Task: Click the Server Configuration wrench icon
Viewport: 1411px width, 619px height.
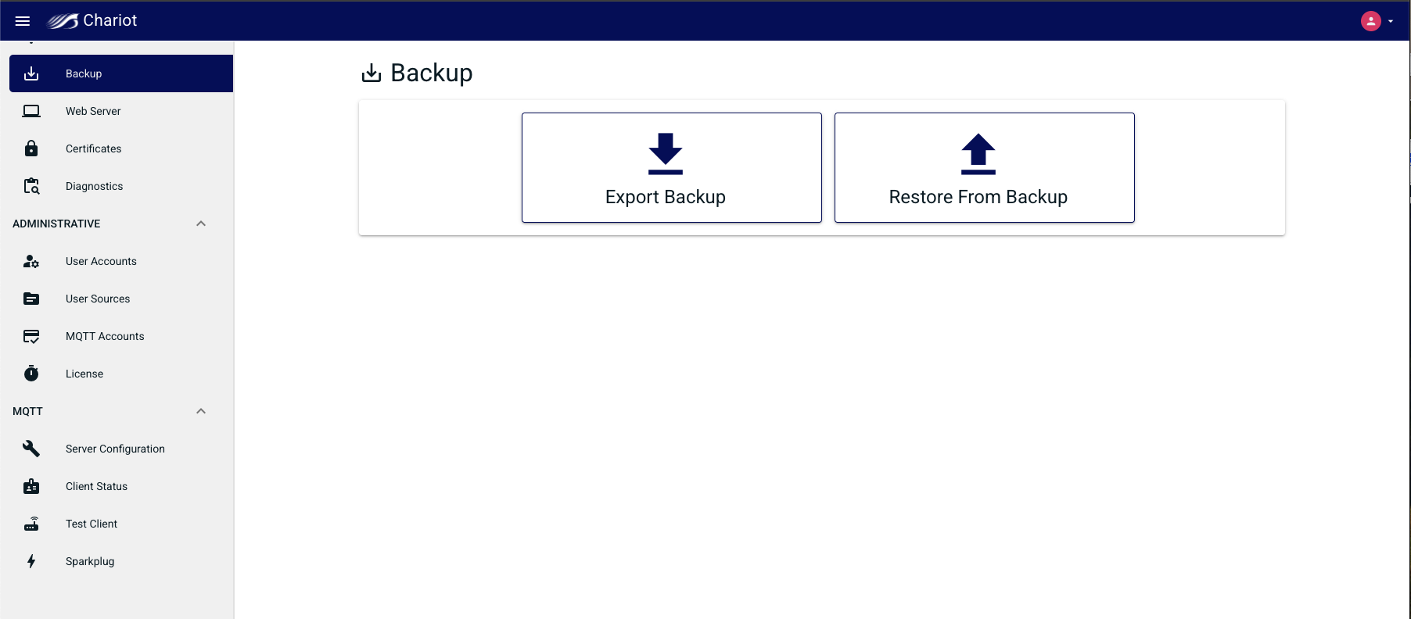Action: [x=31, y=449]
